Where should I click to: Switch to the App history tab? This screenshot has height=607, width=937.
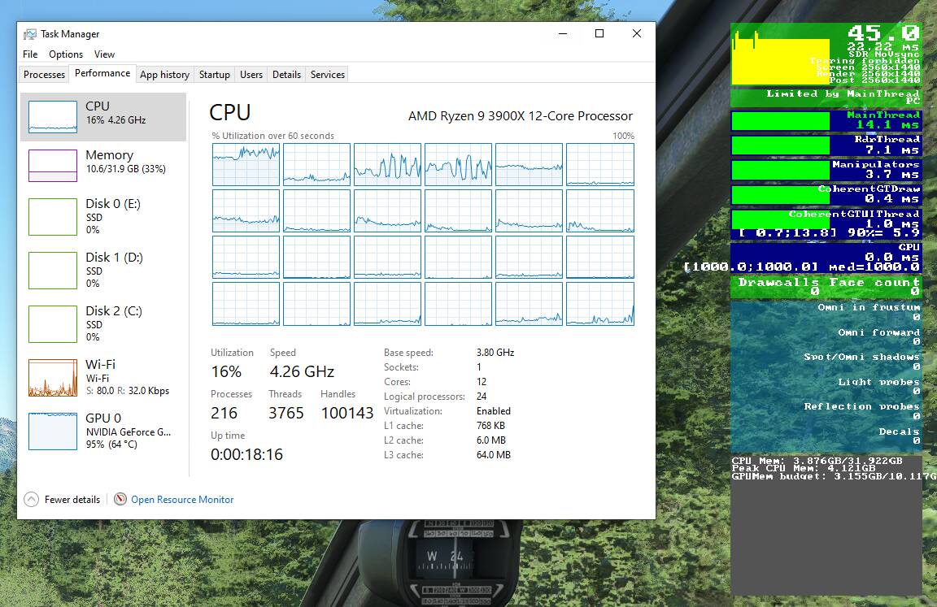164,75
